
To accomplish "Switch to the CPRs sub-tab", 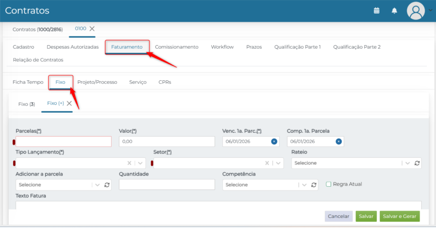I will pyautogui.click(x=165, y=82).
